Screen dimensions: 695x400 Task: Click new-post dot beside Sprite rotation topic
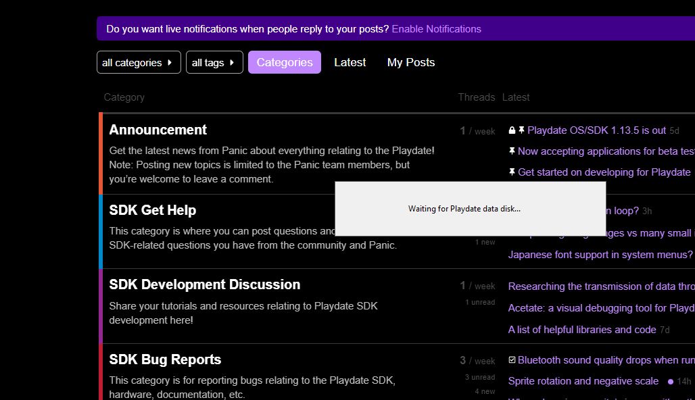670,381
